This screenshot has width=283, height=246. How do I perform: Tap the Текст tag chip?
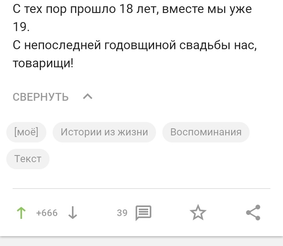tap(28, 159)
